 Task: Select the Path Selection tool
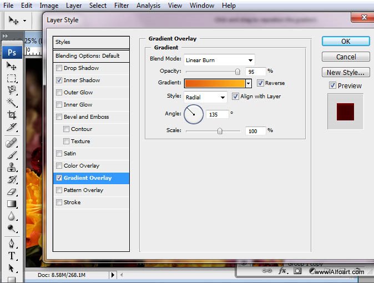tap(11, 268)
